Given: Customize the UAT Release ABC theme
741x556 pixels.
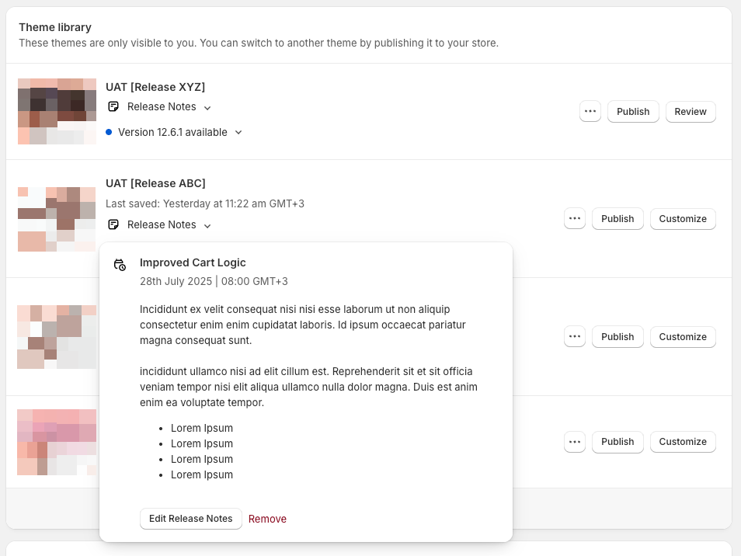Looking at the screenshot, I should pyautogui.click(x=683, y=219).
